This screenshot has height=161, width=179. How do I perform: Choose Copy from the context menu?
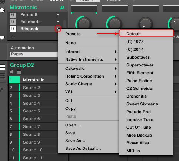tap(89, 108)
